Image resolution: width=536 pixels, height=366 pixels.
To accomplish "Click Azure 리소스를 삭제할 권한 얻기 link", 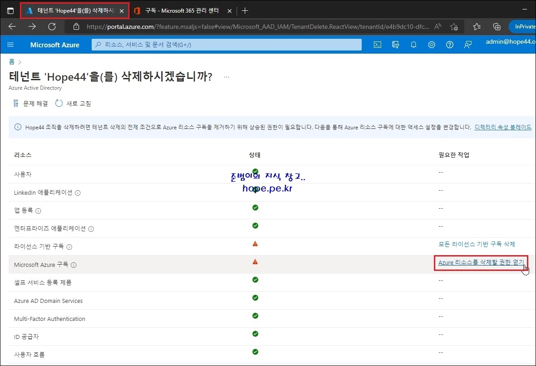I will coord(480,262).
